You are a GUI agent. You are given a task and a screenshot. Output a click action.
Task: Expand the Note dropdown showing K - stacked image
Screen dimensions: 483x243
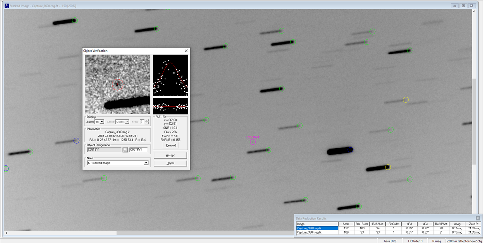(146, 163)
